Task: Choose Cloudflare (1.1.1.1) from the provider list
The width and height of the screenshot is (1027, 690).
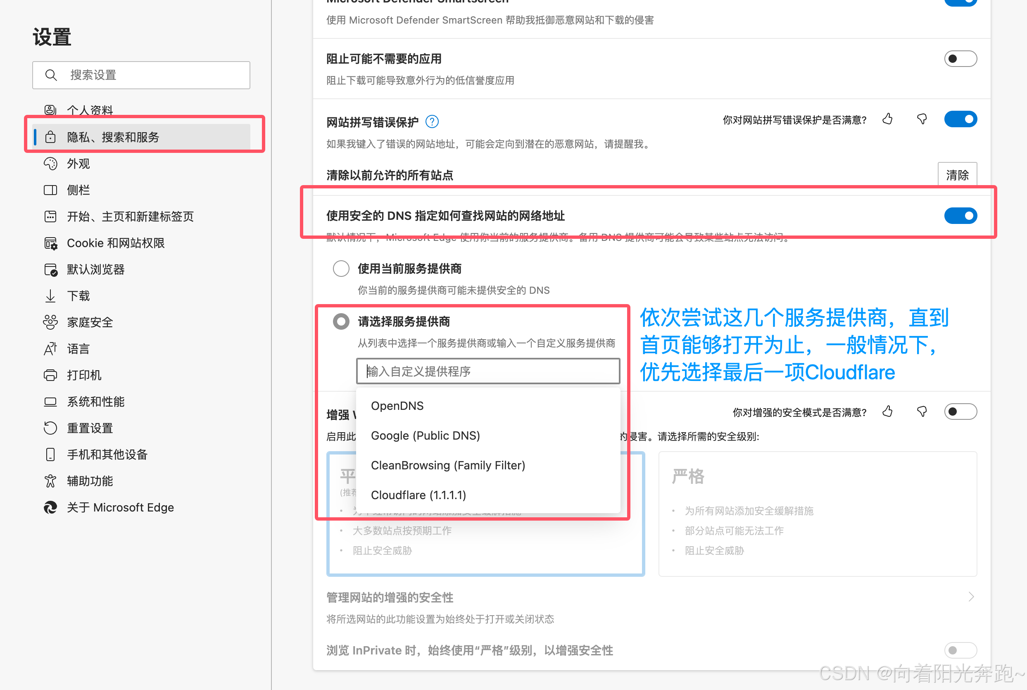Action: (x=418, y=495)
